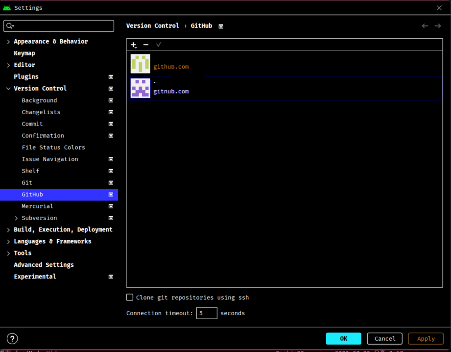Click project icon next to Confirmation
Image resolution: width=451 pixels, height=352 pixels.
[111, 136]
